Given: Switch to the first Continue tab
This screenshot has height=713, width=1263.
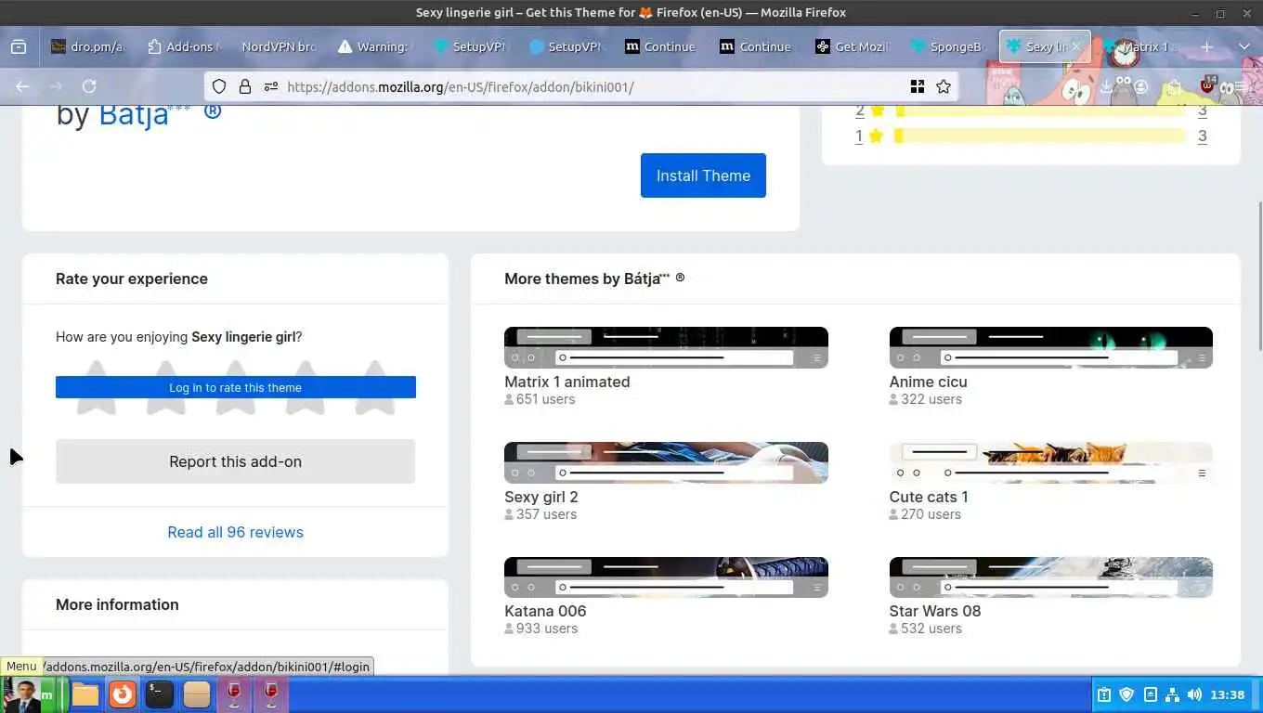Looking at the screenshot, I should [660, 46].
